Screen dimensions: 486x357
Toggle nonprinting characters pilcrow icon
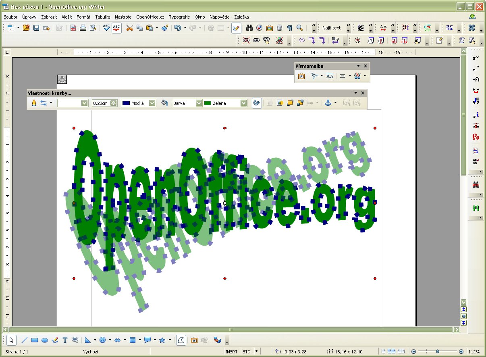289,28
